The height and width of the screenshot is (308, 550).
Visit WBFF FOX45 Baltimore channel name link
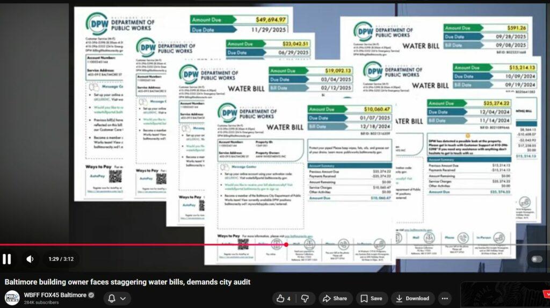pyautogui.click(x=55, y=295)
